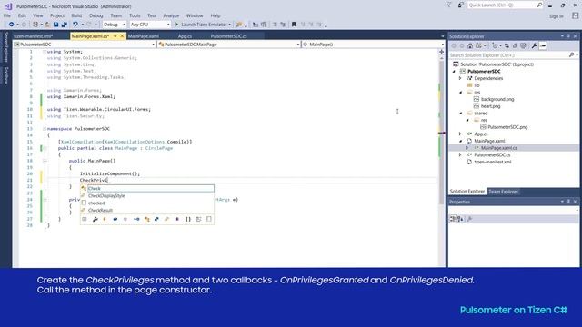Click the Quick Launch search icon
The width and height of the screenshot is (582, 327).
539,5
